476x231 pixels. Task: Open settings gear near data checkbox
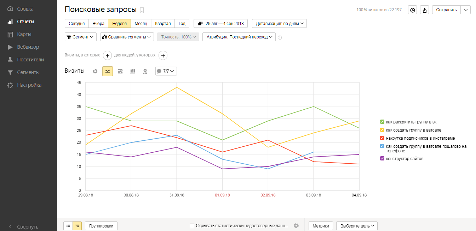click(296, 226)
